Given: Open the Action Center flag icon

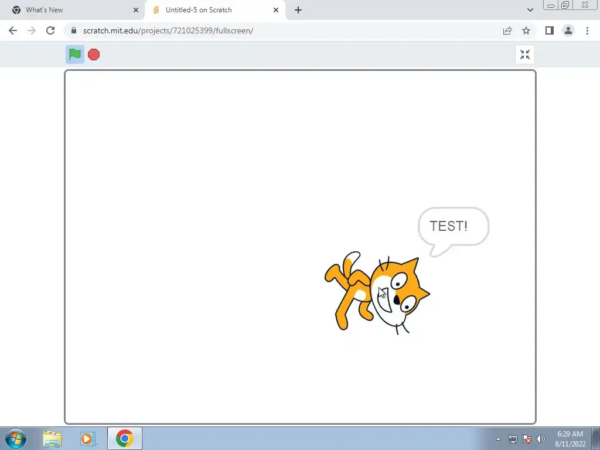Looking at the screenshot, I should (x=527, y=439).
